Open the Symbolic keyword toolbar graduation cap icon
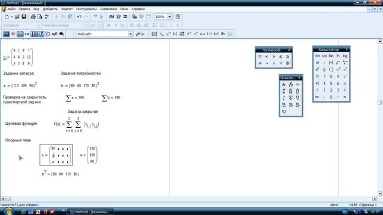This screenshot has height=215, width=383. (61, 34)
